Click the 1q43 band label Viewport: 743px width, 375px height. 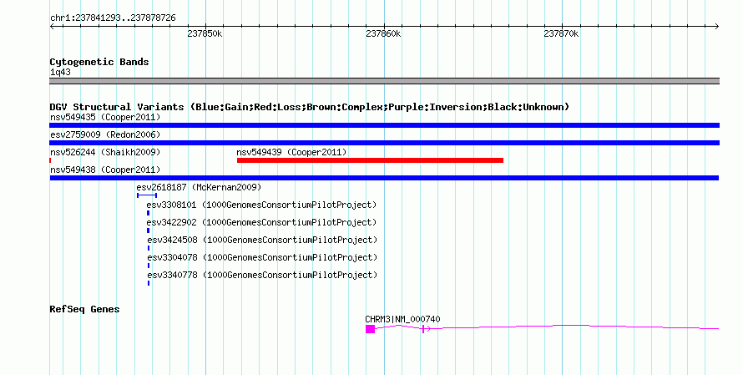coord(60,73)
